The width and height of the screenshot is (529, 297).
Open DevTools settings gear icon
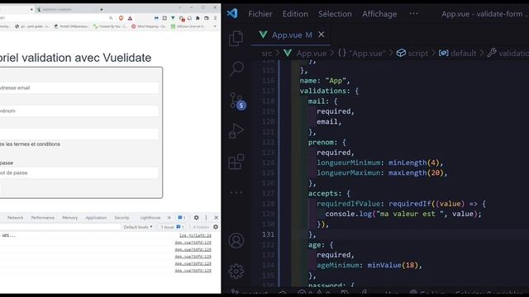click(x=196, y=218)
